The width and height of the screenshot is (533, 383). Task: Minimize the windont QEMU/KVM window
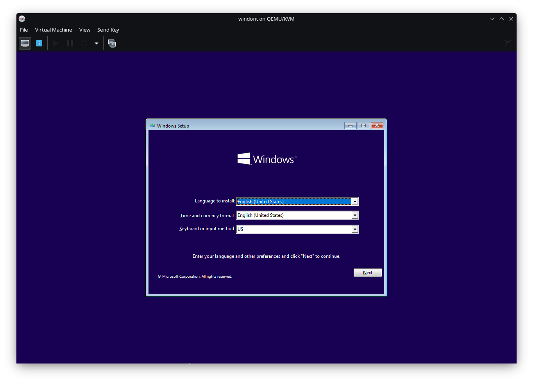pos(492,19)
